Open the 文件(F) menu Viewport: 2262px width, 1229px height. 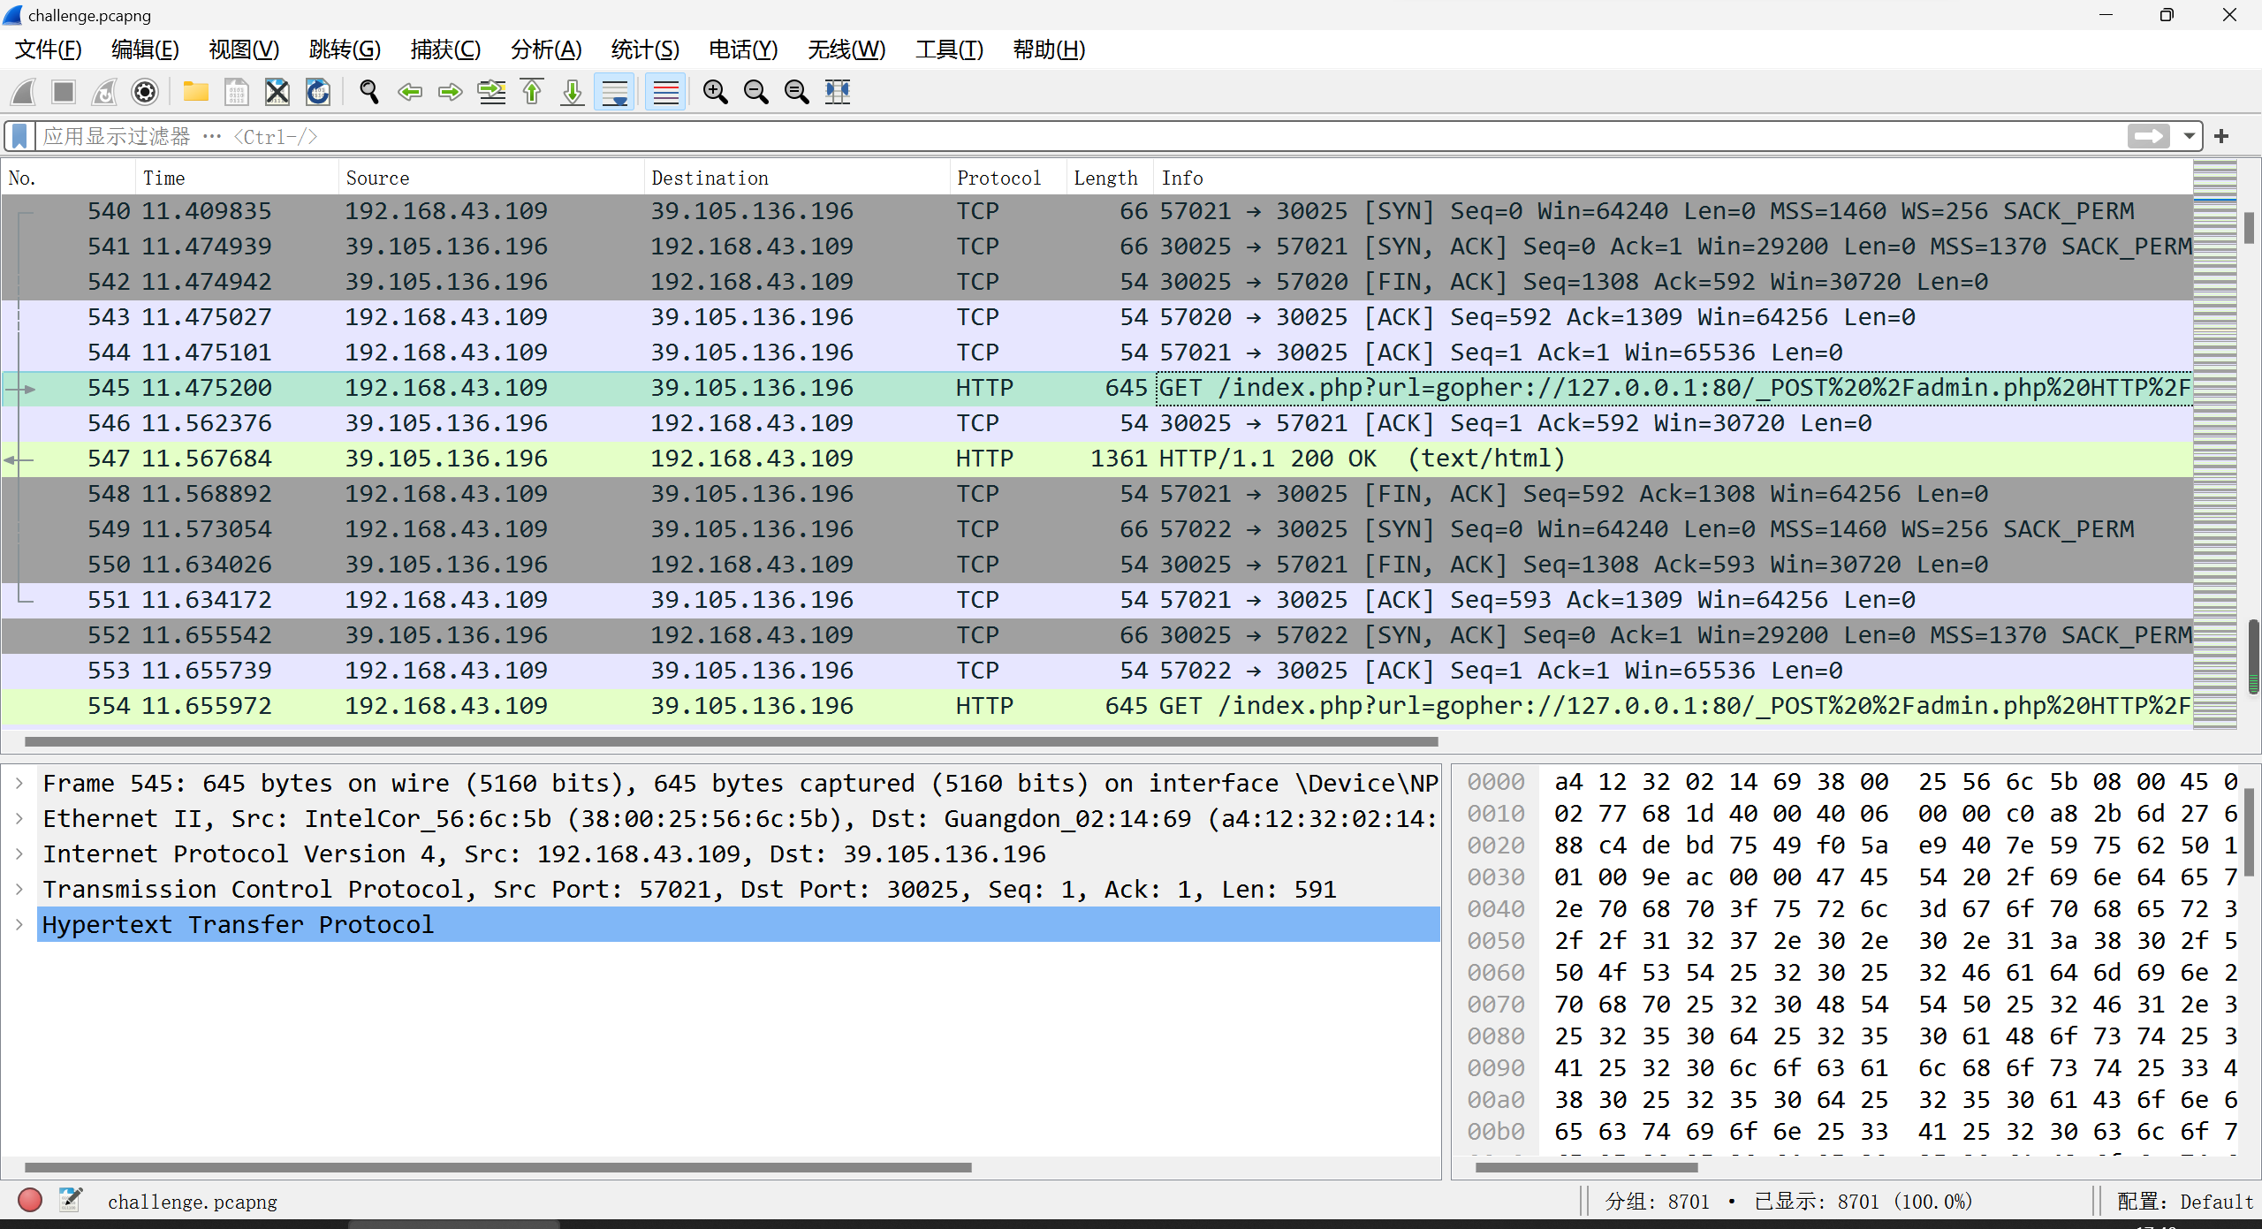(49, 49)
